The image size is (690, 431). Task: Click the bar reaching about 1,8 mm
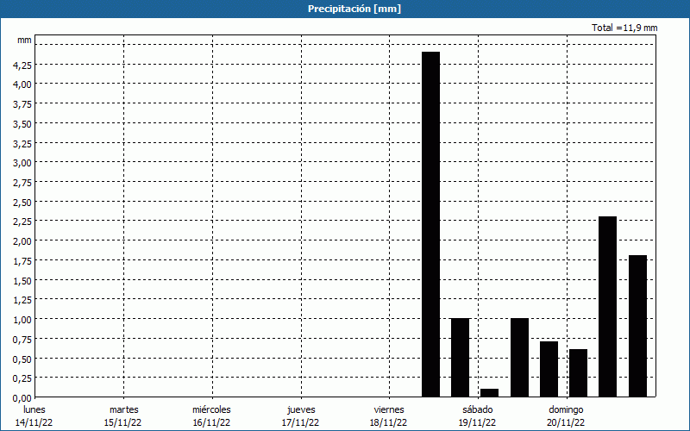click(x=637, y=326)
